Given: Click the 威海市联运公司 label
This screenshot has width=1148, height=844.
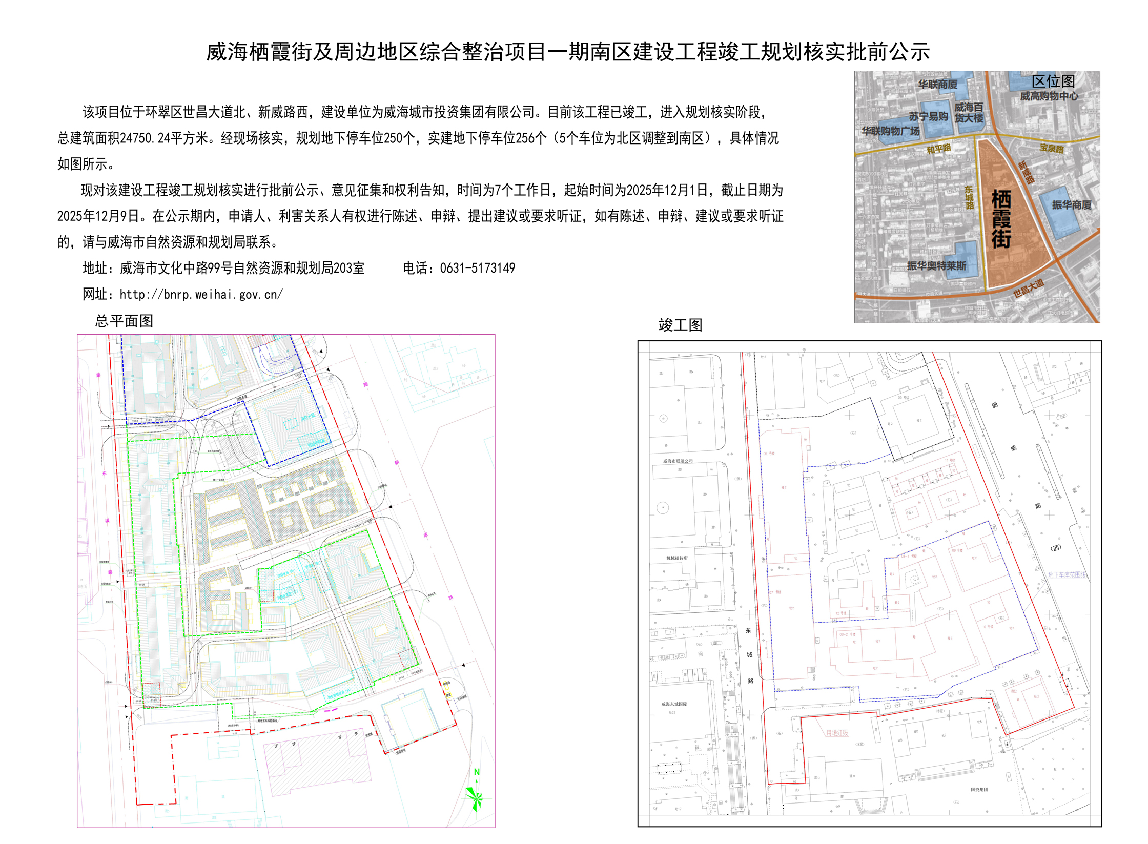Looking at the screenshot, I should click(x=678, y=461).
